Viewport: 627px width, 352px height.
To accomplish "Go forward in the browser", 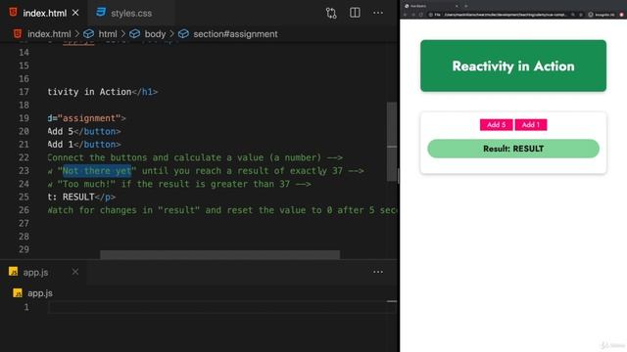I will [x=413, y=15].
